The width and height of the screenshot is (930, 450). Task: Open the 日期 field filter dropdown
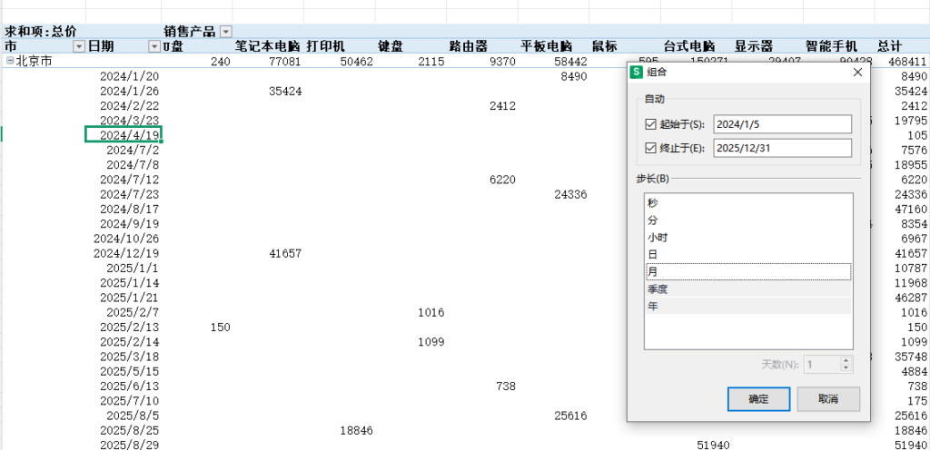click(x=153, y=46)
